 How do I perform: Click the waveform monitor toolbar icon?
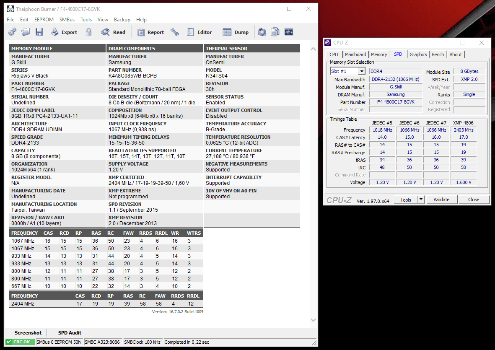tap(288, 32)
